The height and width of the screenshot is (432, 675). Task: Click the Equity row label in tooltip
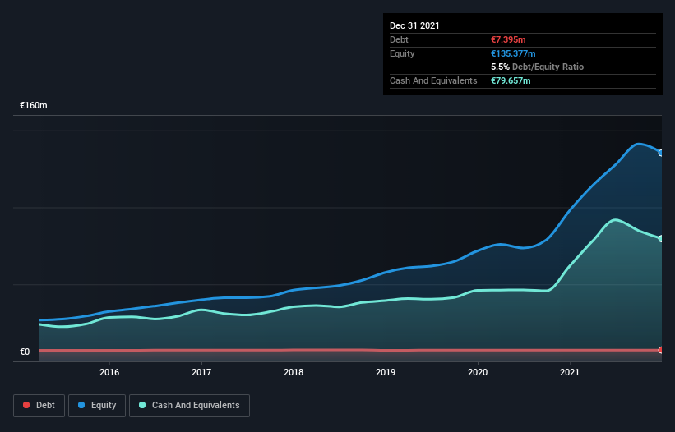coord(402,53)
